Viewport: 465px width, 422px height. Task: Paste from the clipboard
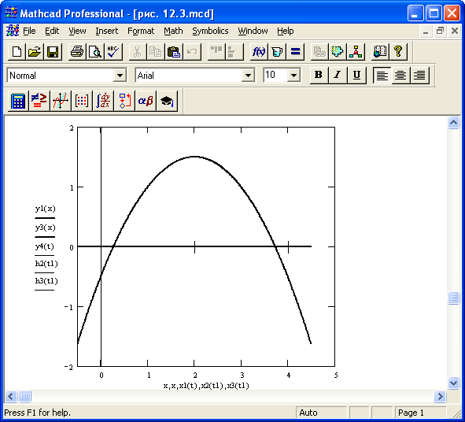pyautogui.click(x=174, y=52)
